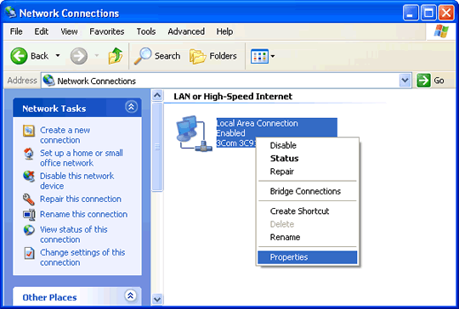Click the home network setup icon
This screenshot has height=309, width=459.
pyautogui.click(x=29, y=154)
